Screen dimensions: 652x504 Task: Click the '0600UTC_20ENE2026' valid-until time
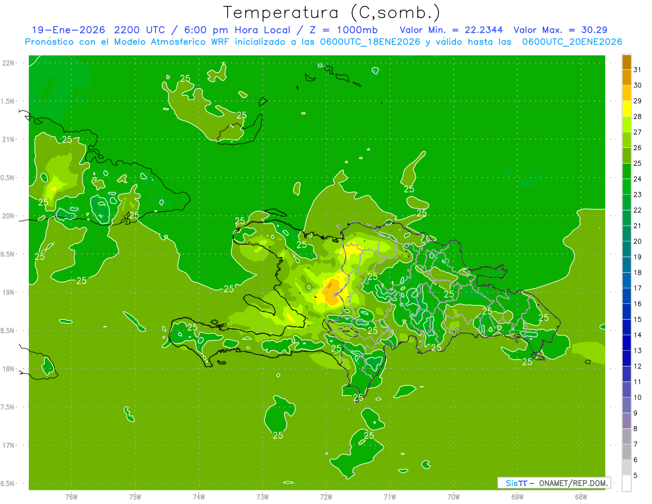572,42
